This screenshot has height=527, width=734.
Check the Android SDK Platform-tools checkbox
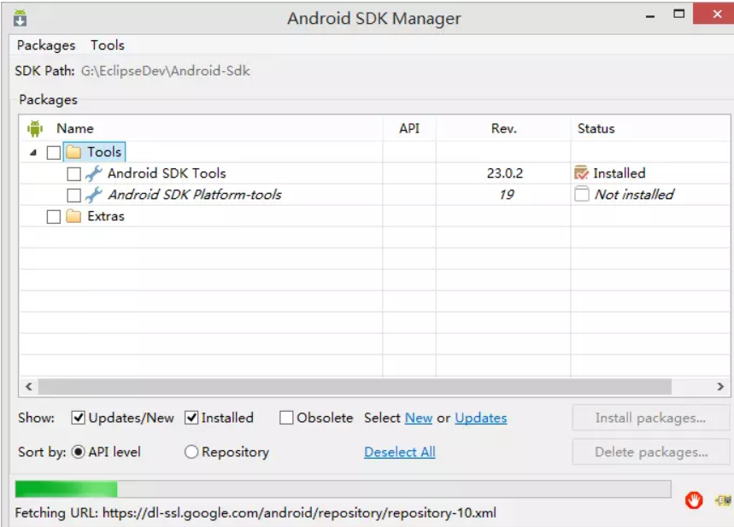coord(73,195)
